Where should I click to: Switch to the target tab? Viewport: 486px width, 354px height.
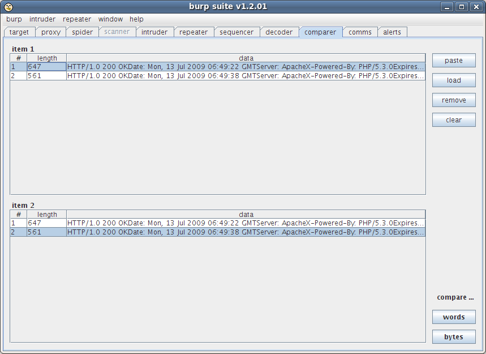coord(19,32)
